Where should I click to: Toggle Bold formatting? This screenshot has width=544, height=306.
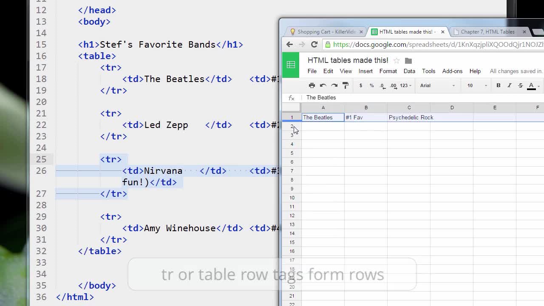point(499,85)
